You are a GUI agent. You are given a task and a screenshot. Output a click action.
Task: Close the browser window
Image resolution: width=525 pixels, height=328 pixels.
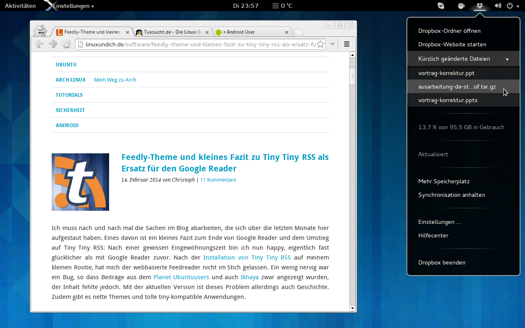pyautogui.click(x=350, y=25)
